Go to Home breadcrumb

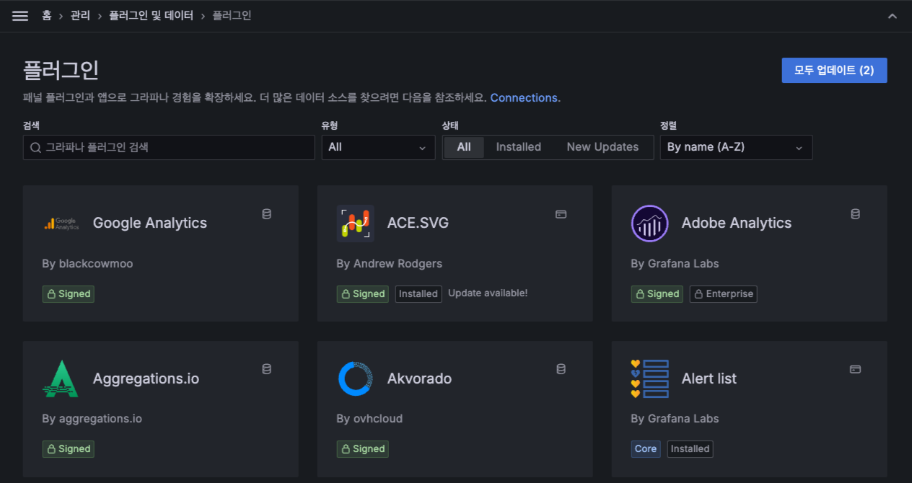pyautogui.click(x=46, y=15)
